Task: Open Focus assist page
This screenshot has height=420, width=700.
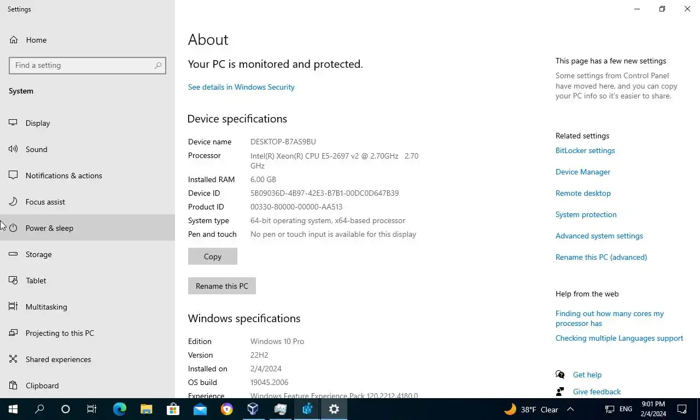Action: click(x=87, y=202)
